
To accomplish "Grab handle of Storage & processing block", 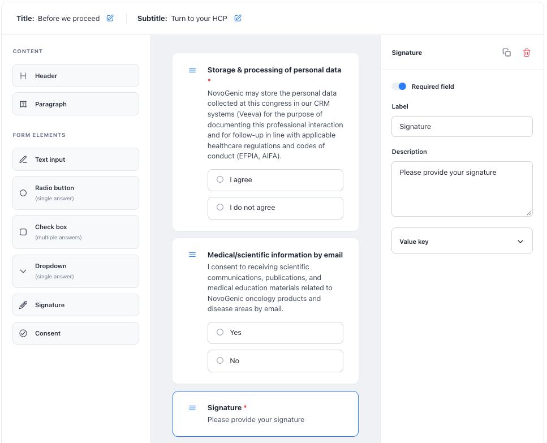I will [192, 70].
